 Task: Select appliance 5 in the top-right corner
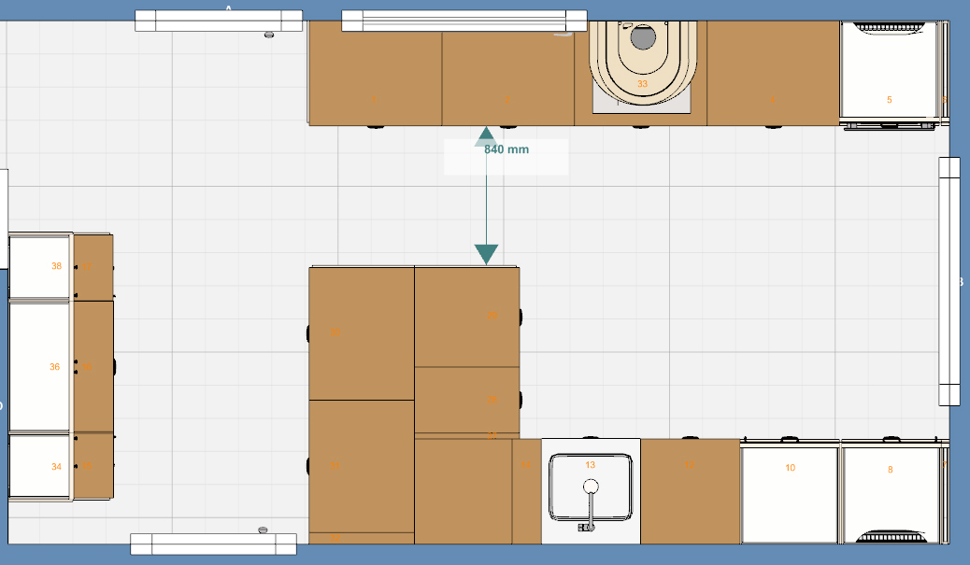(889, 70)
